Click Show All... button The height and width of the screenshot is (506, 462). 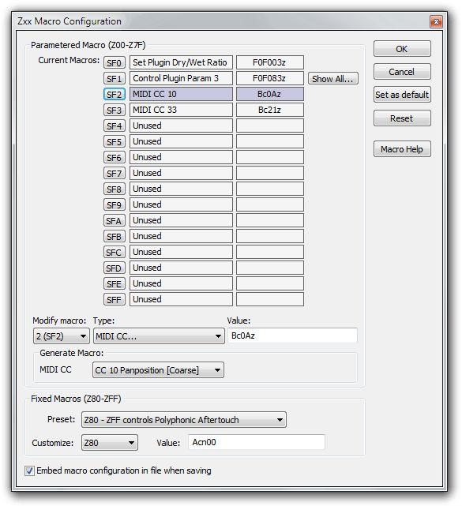point(332,78)
